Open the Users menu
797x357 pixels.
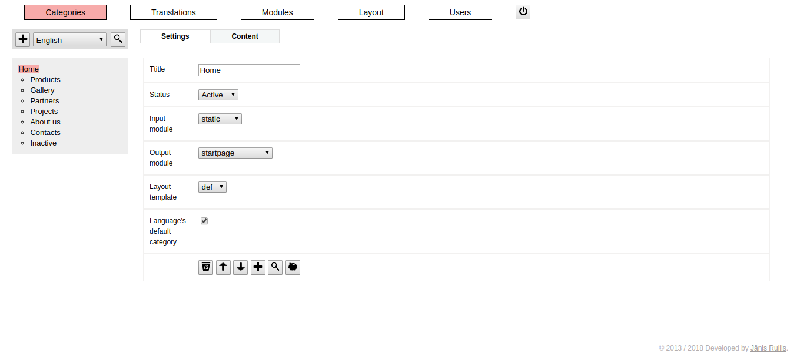(460, 12)
